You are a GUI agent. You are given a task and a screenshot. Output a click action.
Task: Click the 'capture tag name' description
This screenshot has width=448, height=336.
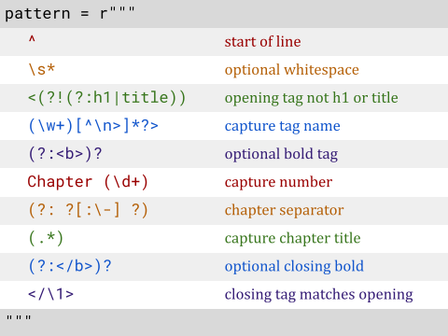coord(283,126)
